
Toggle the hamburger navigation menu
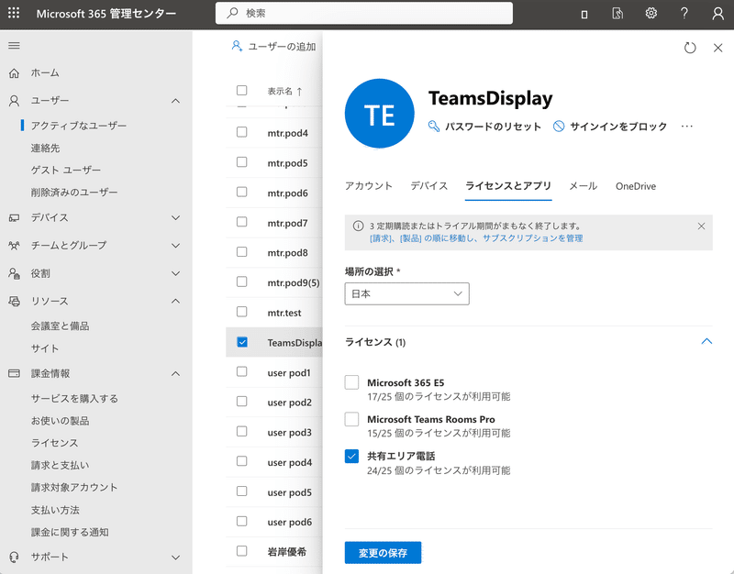[x=14, y=45]
